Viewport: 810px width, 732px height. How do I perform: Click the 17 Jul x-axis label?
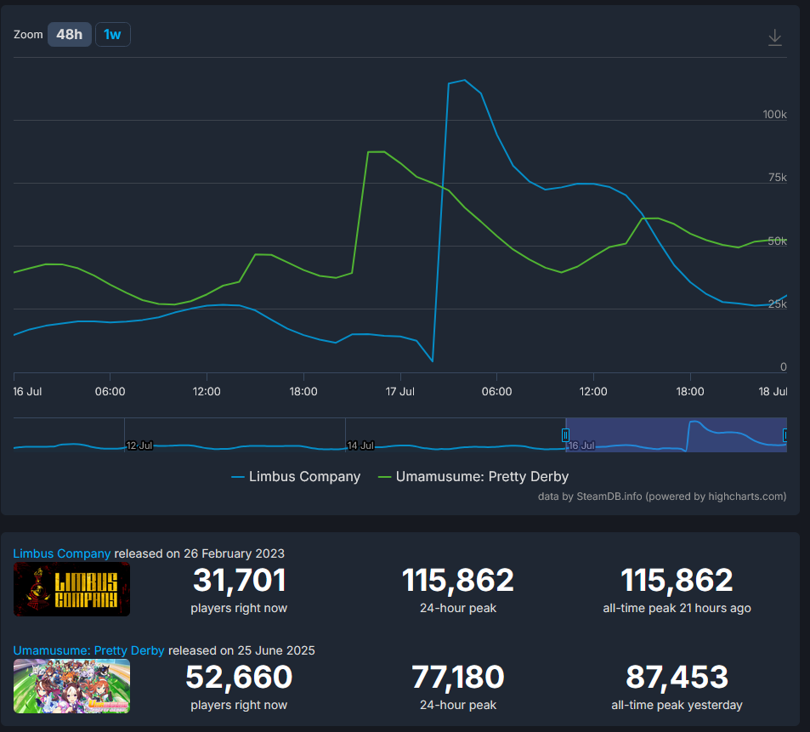(x=399, y=392)
